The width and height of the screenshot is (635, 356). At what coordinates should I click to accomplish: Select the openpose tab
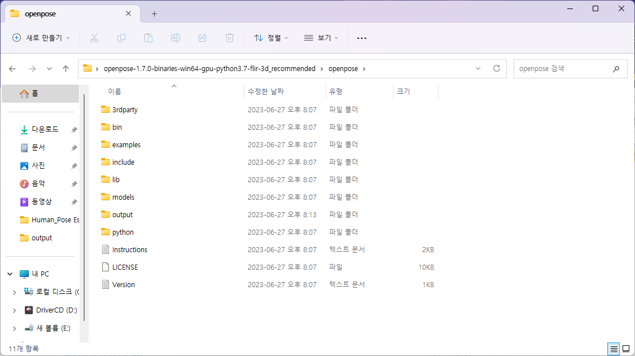[73, 14]
